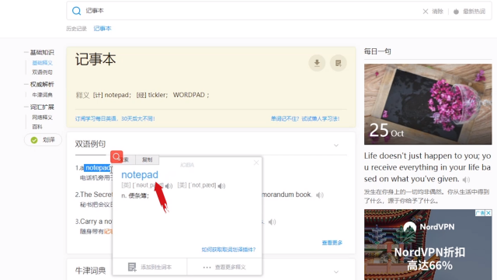Select 网络释义 in the sidebar
The image size is (497, 280).
pyautogui.click(x=42, y=117)
